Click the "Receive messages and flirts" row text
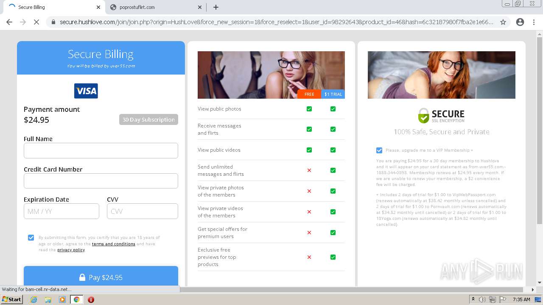 point(219,129)
